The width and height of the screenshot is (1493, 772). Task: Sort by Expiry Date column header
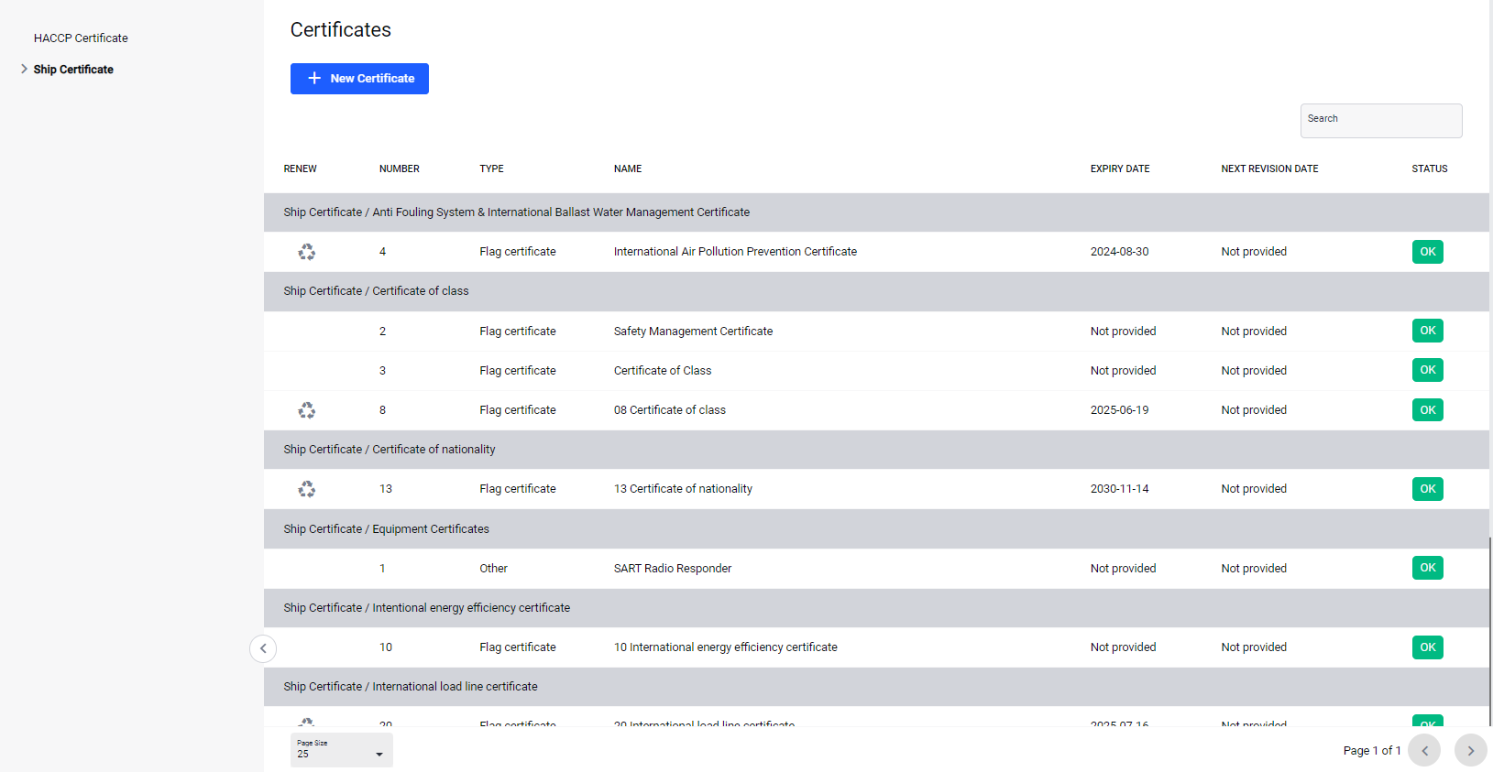tap(1119, 169)
